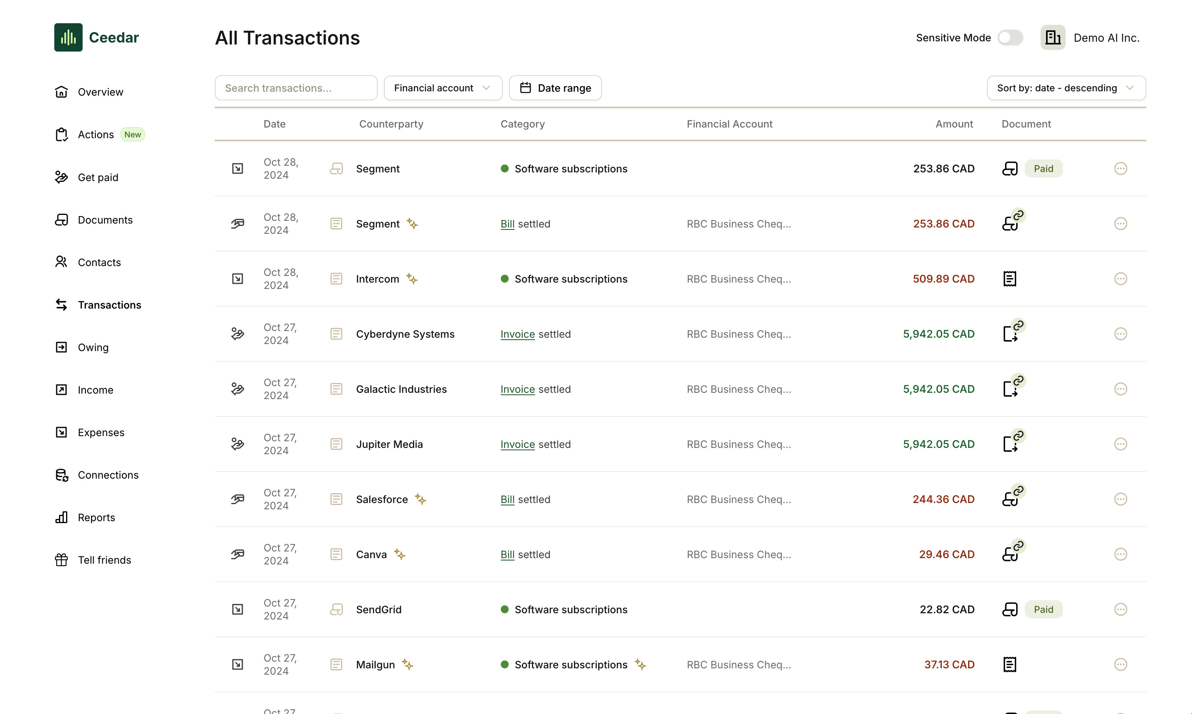The height and width of the screenshot is (714, 1192).
Task: Focus the Search transactions field
Action: click(x=296, y=88)
